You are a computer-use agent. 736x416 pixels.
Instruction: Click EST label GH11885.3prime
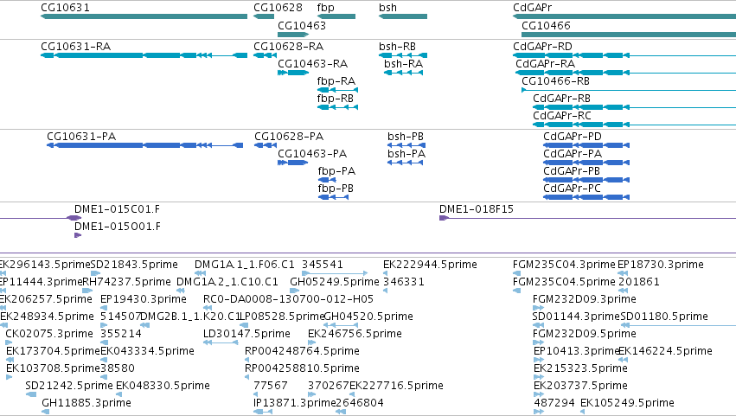(86, 403)
